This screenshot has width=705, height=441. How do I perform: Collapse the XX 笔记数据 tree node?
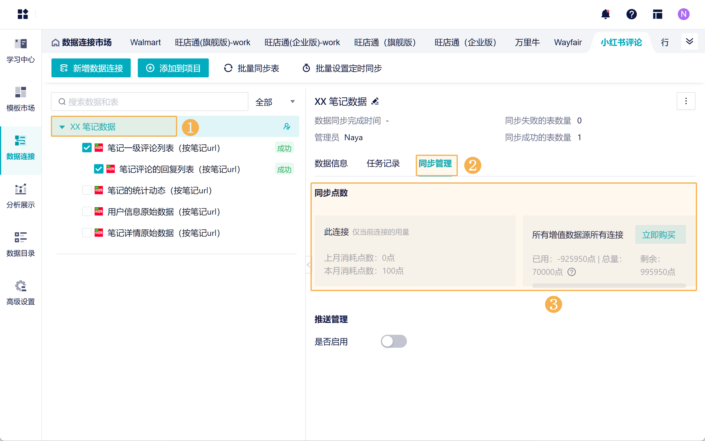point(62,127)
